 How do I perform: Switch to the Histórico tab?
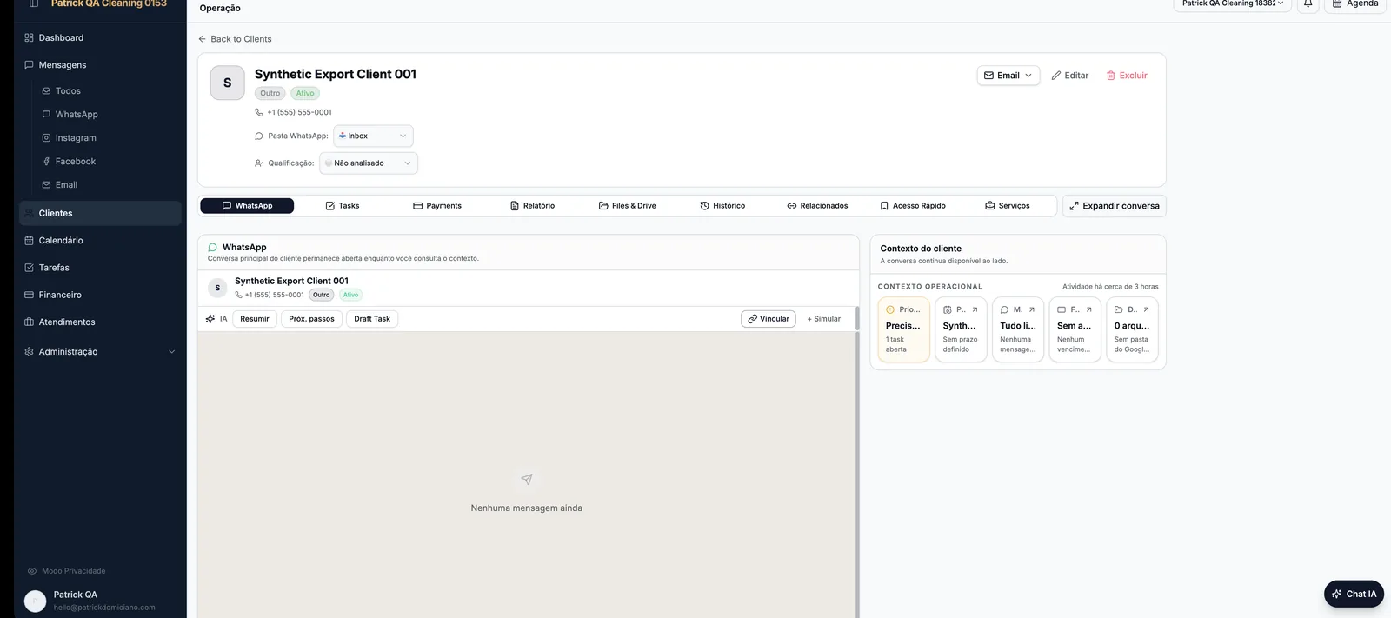click(722, 206)
